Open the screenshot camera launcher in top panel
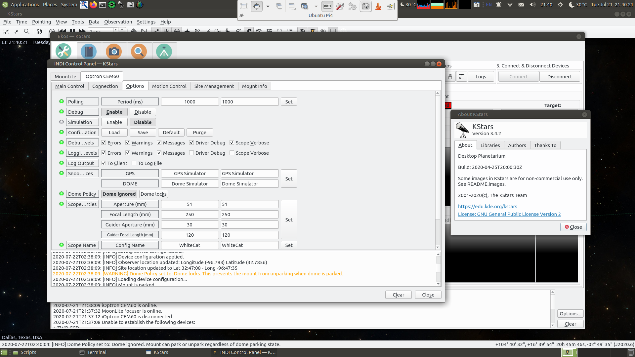This screenshot has width=635, height=357. [130, 5]
